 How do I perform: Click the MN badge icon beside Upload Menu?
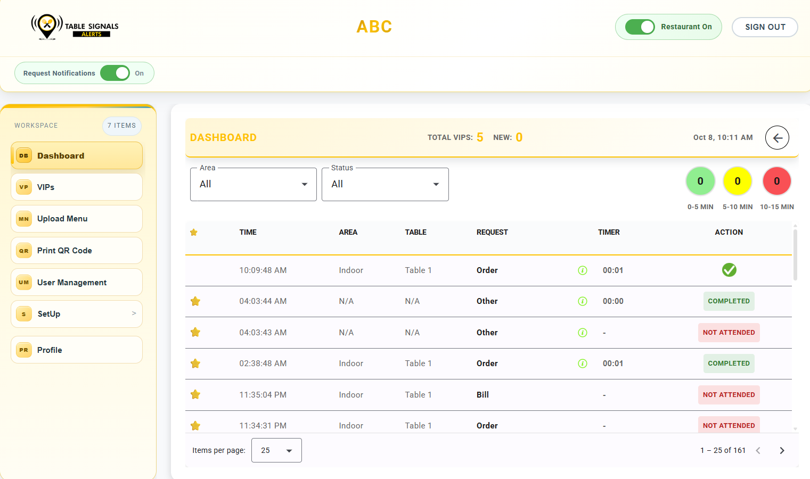pyautogui.click(x=23, y=219)
